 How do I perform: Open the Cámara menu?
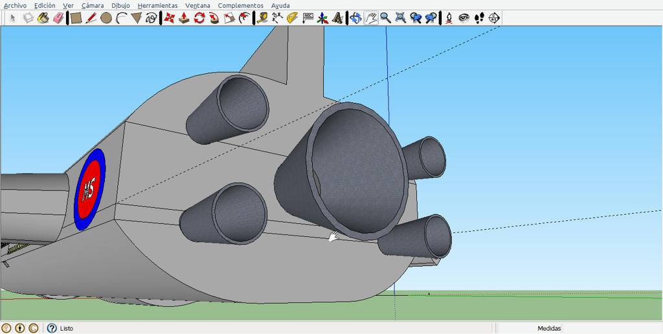[x=93, y=5]
